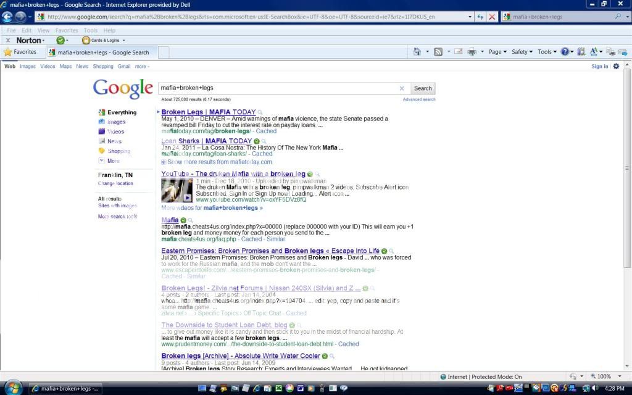632x395 pixels.
Task: Open Google settings gear icon
Action: coord(617,67)
